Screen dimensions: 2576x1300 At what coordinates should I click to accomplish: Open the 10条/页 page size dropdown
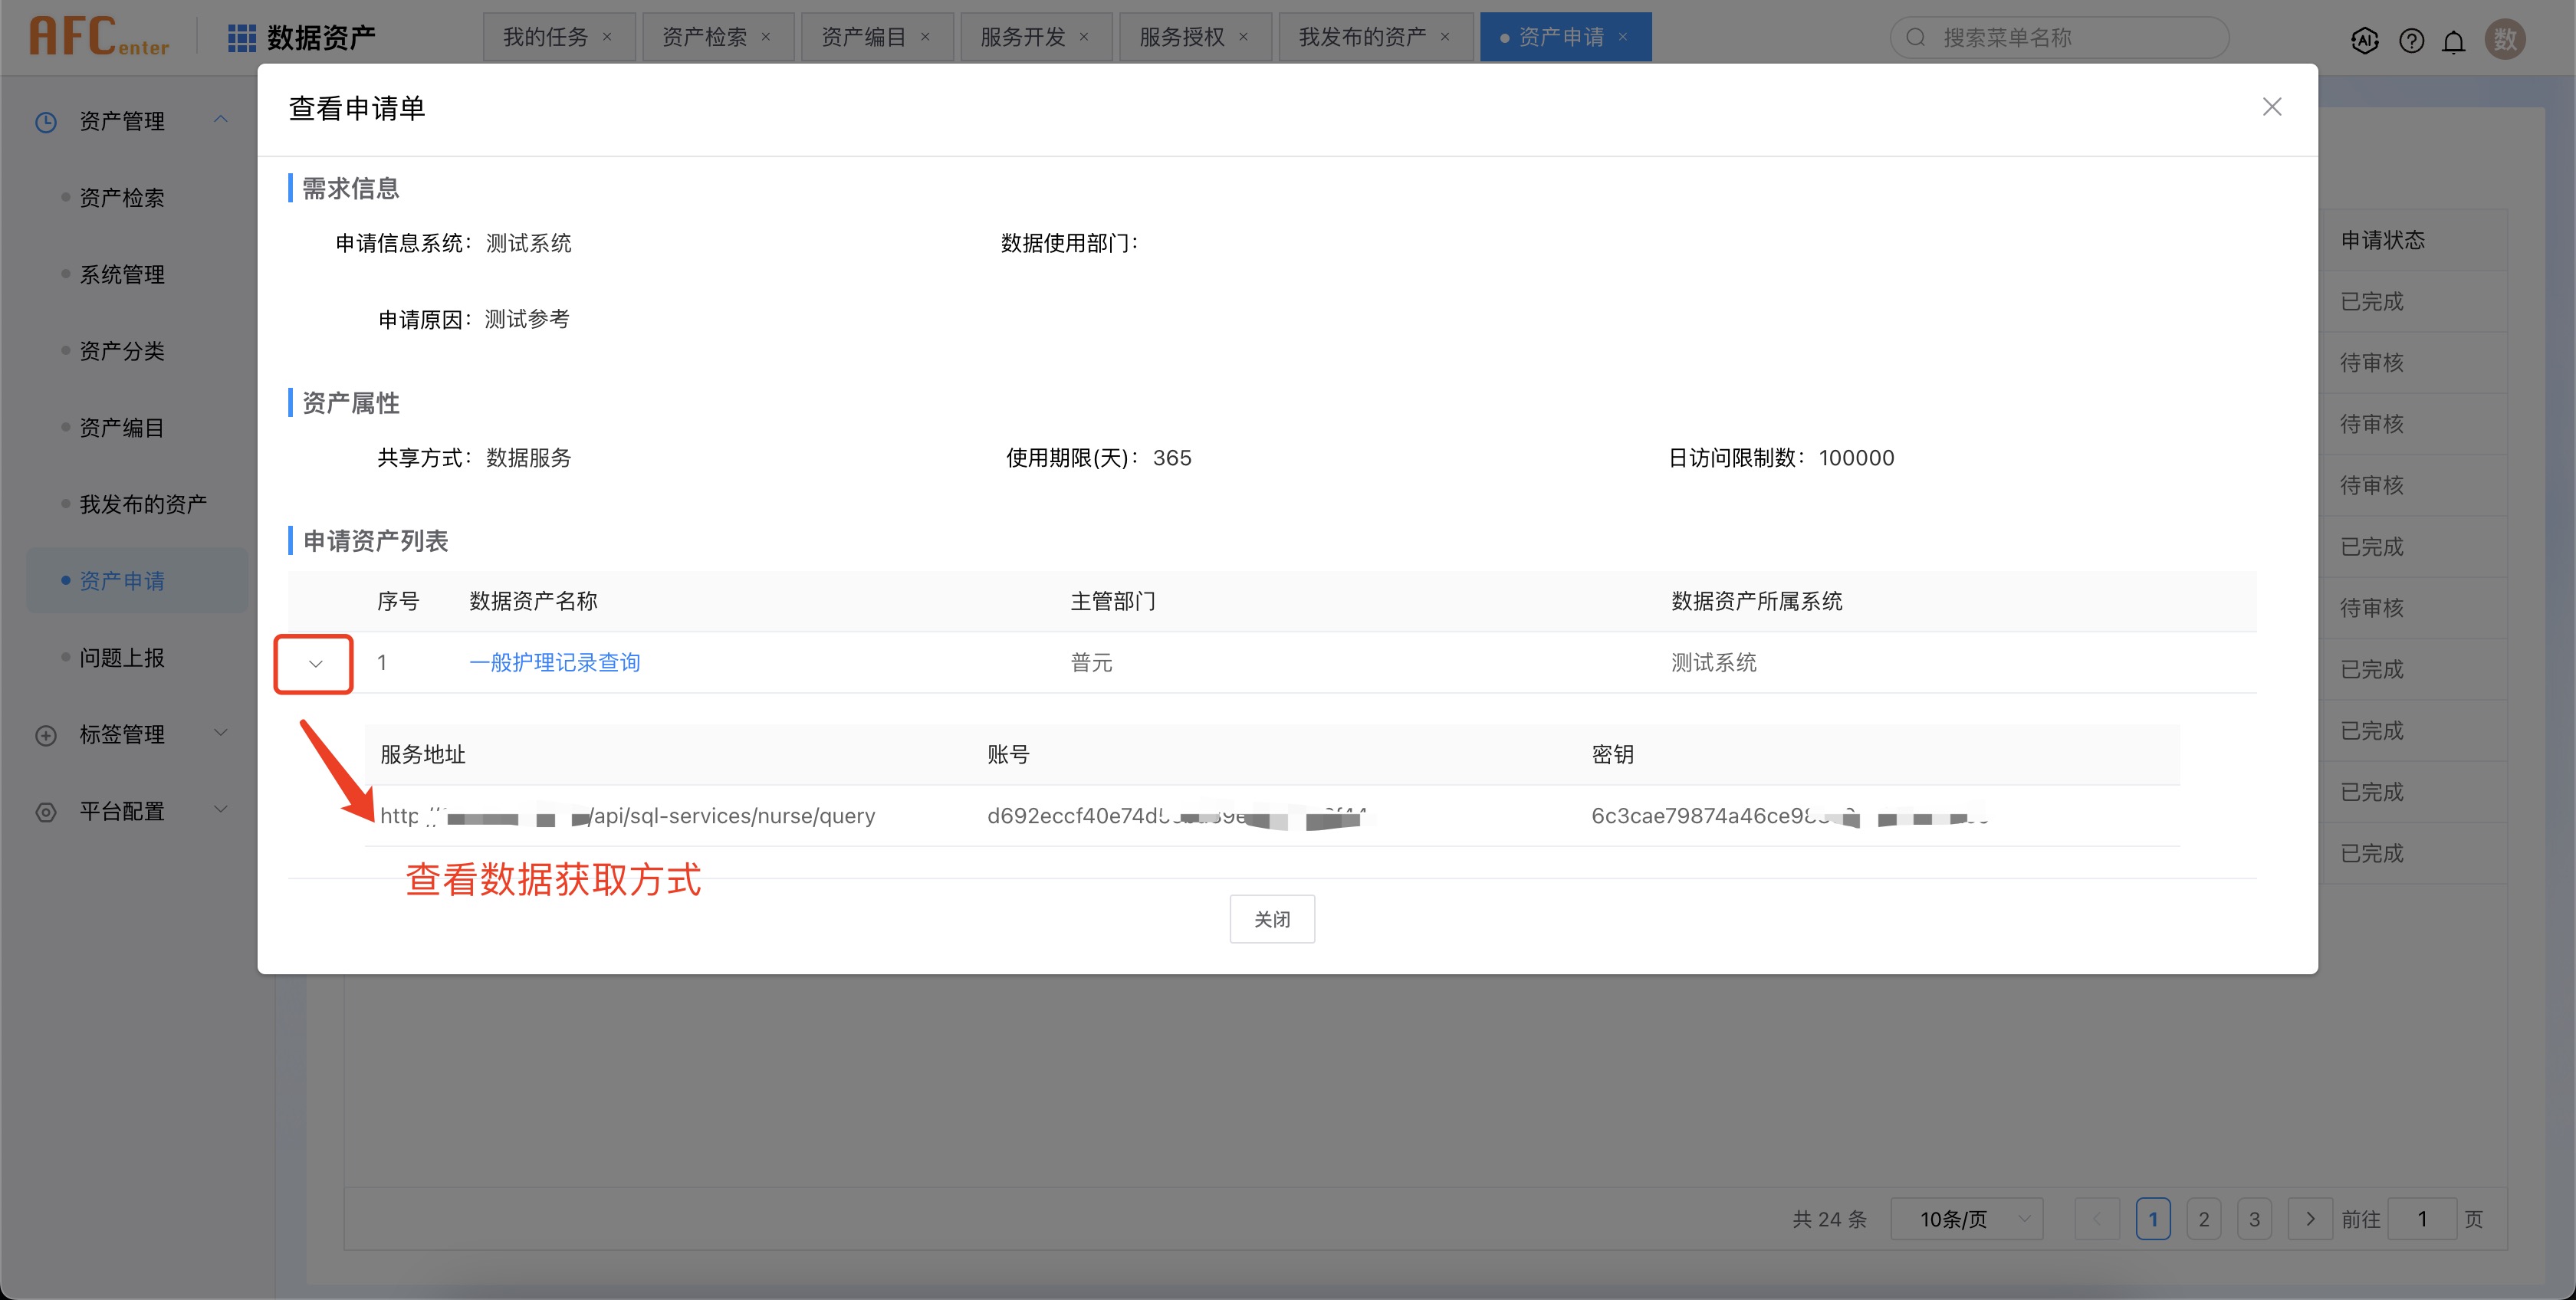coord(1966,1219)
